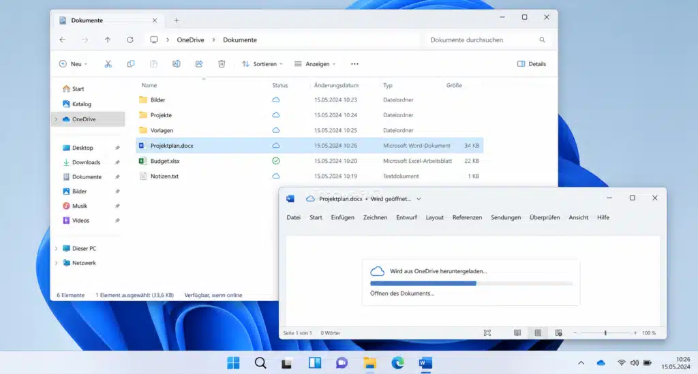This screenshot has width=698, height=374.
Task: Click the 100 % zoom level in Word
Action: pos(649,333)
